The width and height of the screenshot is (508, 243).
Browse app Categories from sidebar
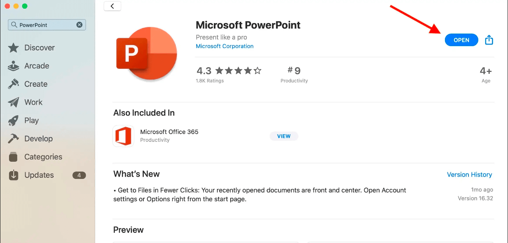click(x=43, y=157)
